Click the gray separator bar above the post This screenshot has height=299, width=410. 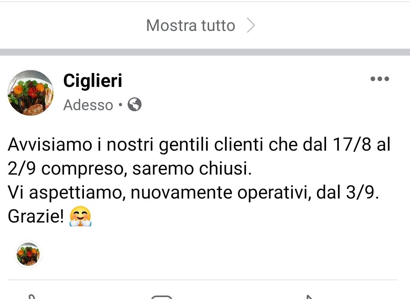(x=205, y=52)
